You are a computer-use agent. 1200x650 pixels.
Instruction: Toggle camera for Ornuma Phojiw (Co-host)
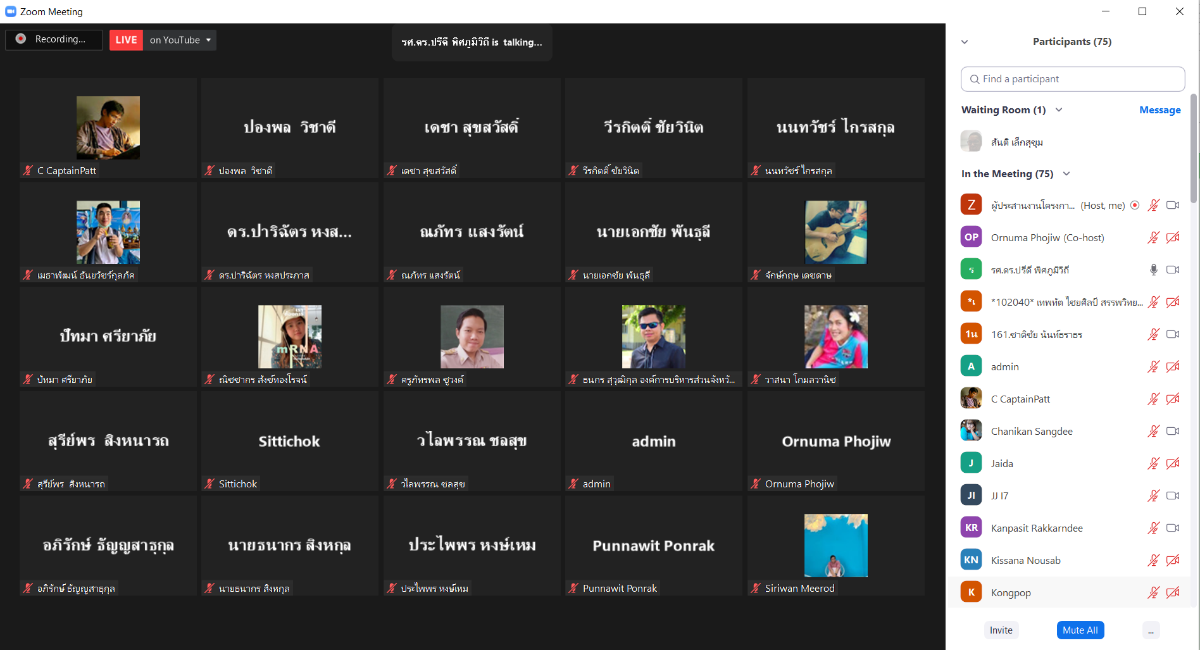1173,237
